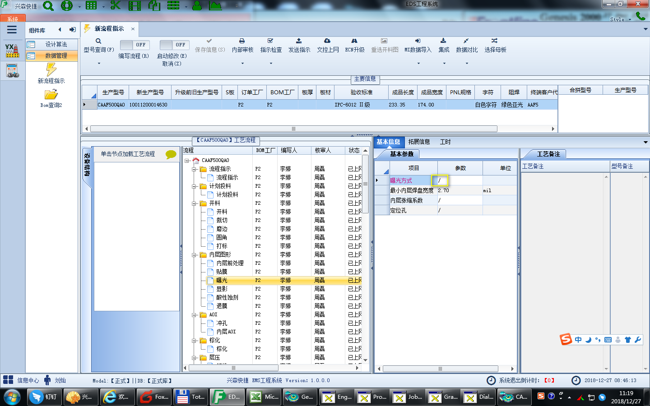Click the 最小内层焊盘宽度 value 2.70
The image size is (650, 406).
tap(460, 190)
